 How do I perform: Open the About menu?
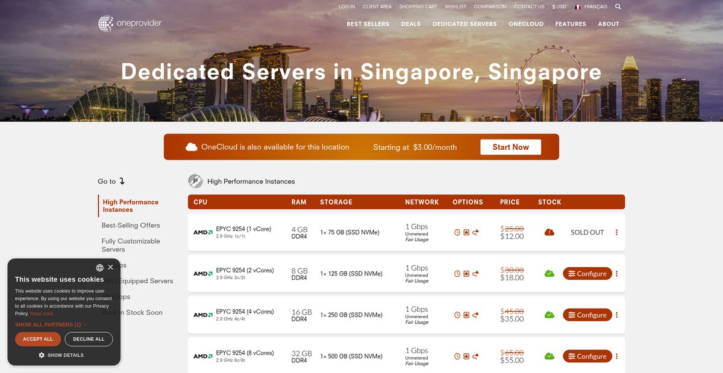pos(609,24)
